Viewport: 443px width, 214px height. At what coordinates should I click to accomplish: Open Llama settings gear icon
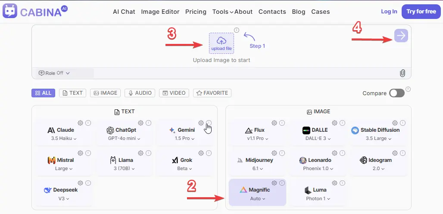tap(140, 153)
